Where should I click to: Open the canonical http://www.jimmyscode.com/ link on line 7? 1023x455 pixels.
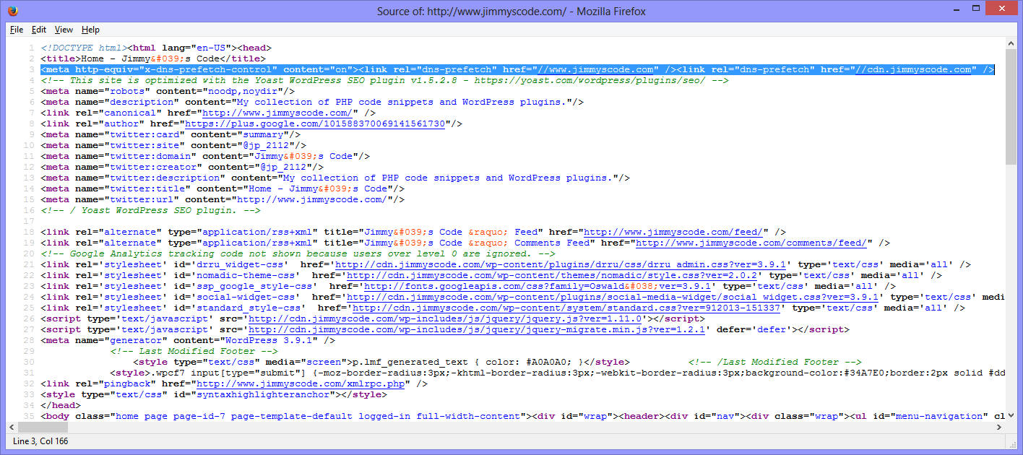coord(277,113)
